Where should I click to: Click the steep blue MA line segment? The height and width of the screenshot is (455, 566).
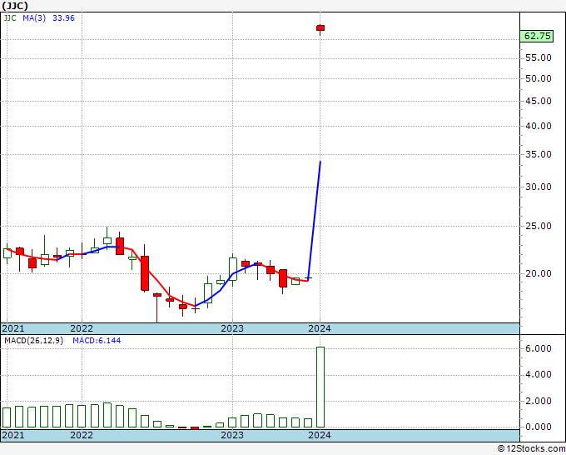coord(315,220)
